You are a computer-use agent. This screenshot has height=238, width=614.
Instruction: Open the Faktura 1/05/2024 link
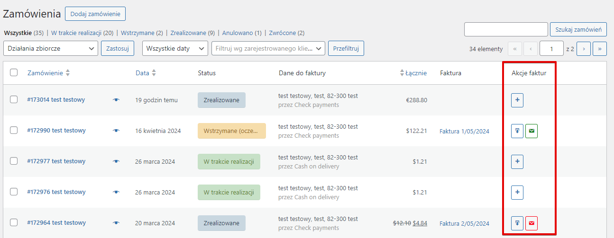point(464,131)
